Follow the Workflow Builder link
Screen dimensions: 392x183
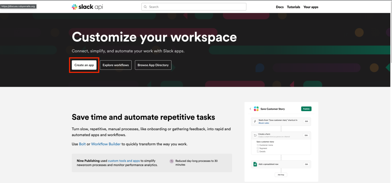pyautogui.click(x=106, y=144)
